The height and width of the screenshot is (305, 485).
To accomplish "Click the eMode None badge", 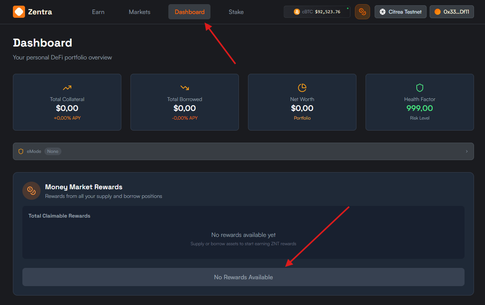I will click(x=53, y=151).
